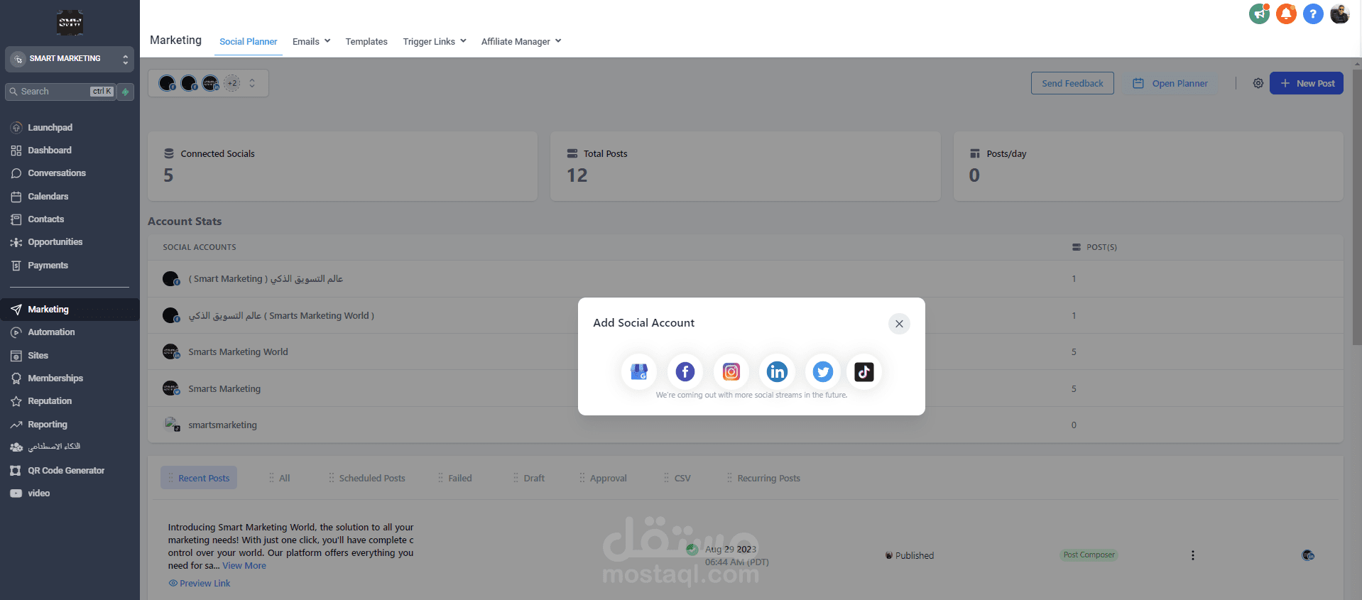Open social planner settings gear

[1258, 83]
